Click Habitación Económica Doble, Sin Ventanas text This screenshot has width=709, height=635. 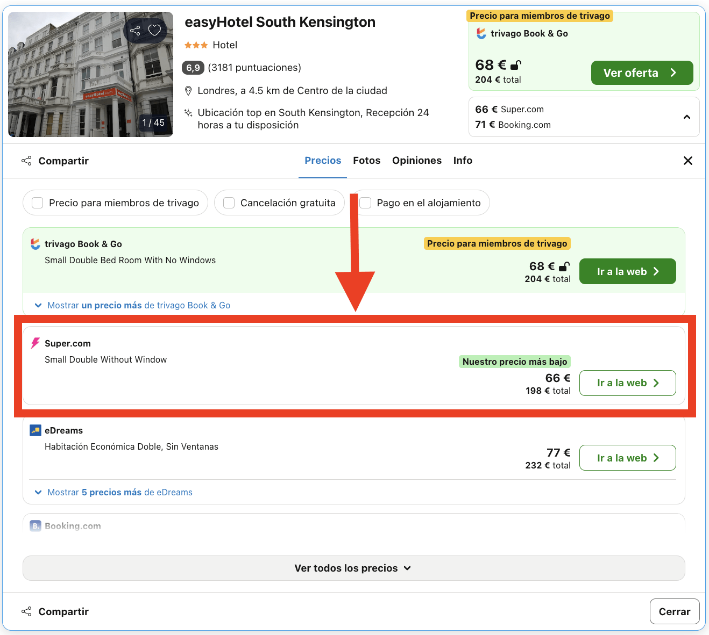[x=131, y=446]
